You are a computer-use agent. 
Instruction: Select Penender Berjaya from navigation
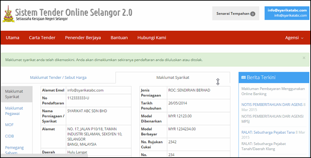83,38
